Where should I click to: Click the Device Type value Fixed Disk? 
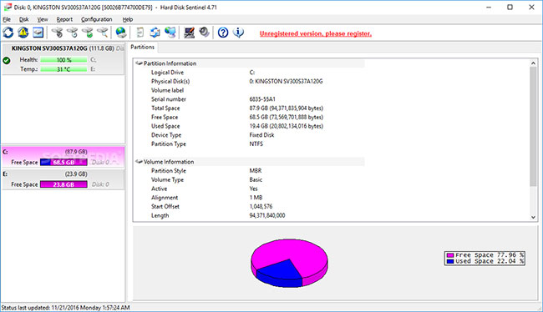pyautogui.click(x=261, y=135)
